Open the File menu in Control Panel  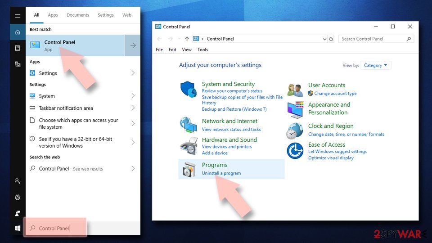point(159,49)
